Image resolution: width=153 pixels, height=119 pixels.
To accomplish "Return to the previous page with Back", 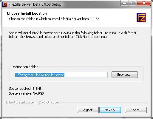I will click(x=88, y=110).
